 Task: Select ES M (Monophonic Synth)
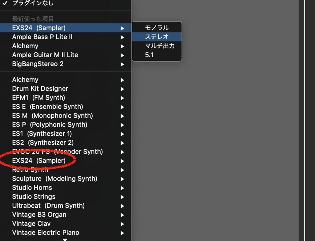[x=66, y=116]
